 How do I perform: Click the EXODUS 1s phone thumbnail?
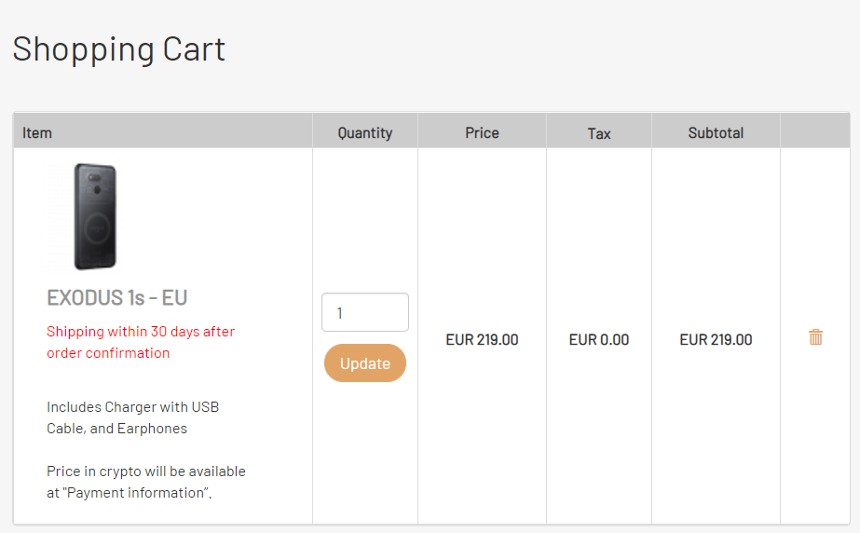pyautogui.click(x=95, y=216)
